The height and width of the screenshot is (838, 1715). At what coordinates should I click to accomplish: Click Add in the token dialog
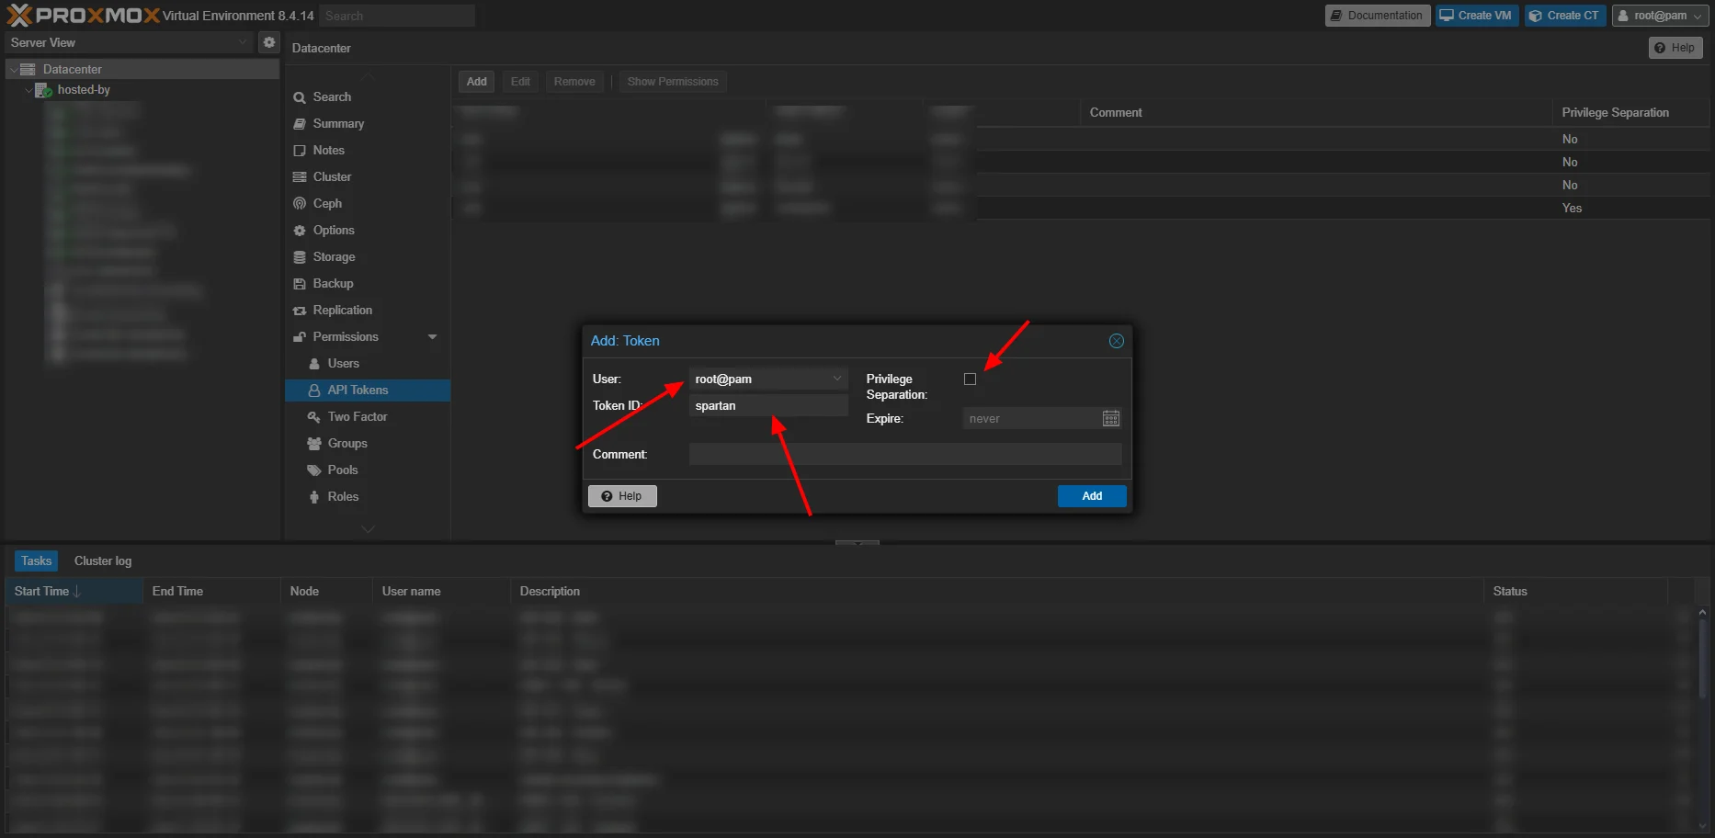tap(1092, 496)
